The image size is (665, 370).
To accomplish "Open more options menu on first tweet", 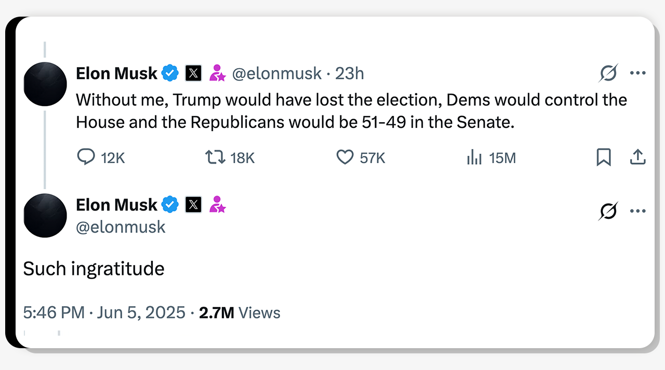I will (637, 73).
